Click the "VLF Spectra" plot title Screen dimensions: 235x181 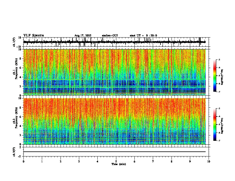[34, 35]
